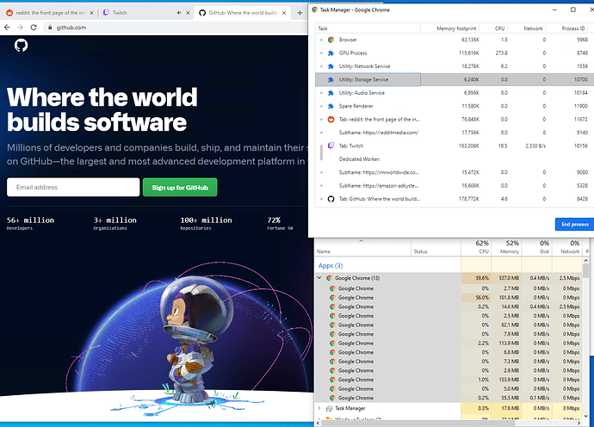Select the Dedicated Worker row

(x=455, y=159)
